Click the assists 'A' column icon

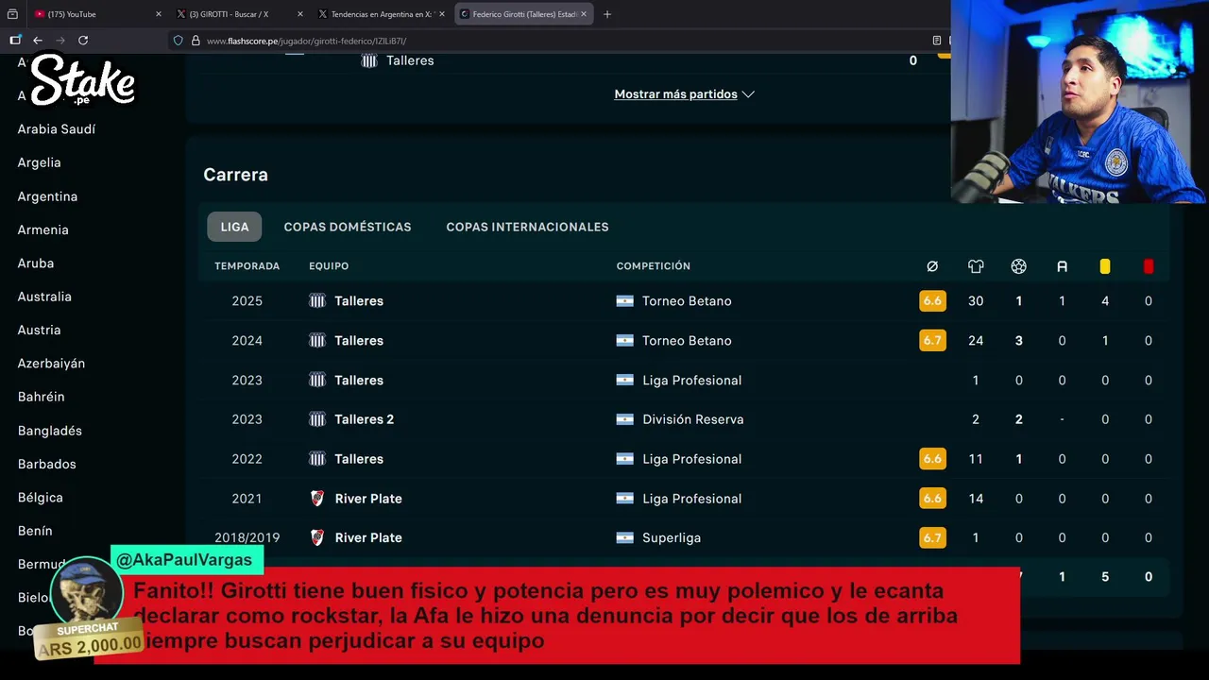click(1062, 266)
